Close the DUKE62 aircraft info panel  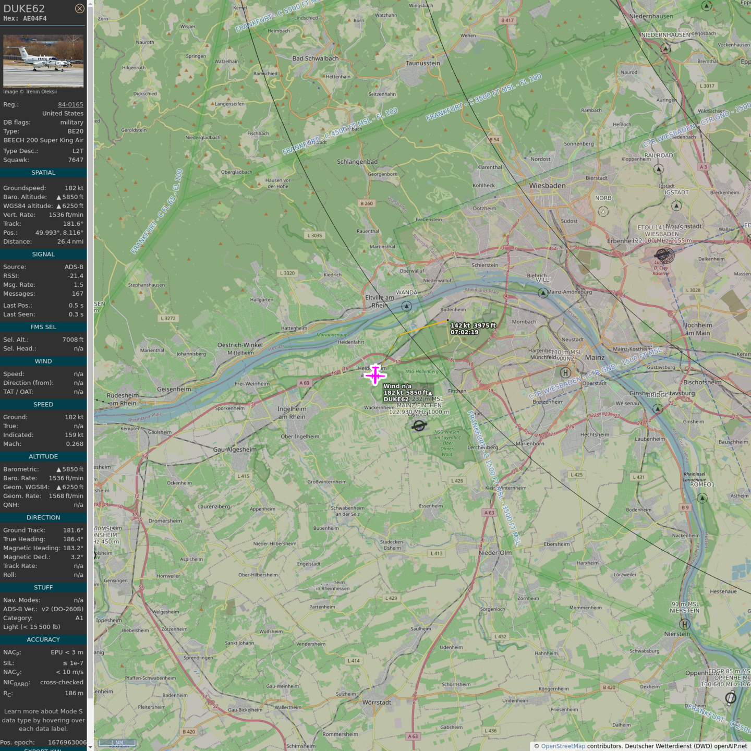pyautogui.click(x=79, y=8)
